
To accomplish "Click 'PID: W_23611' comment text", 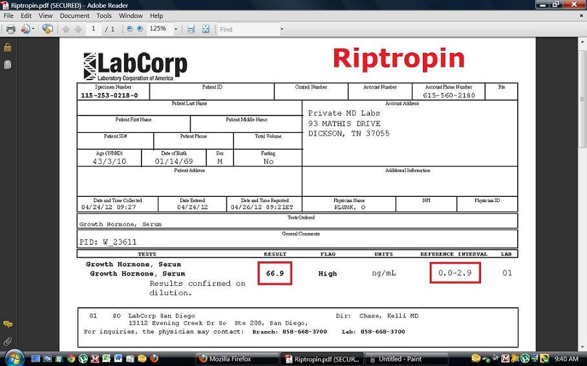I will pyautogui.click(x=108, y=242).
